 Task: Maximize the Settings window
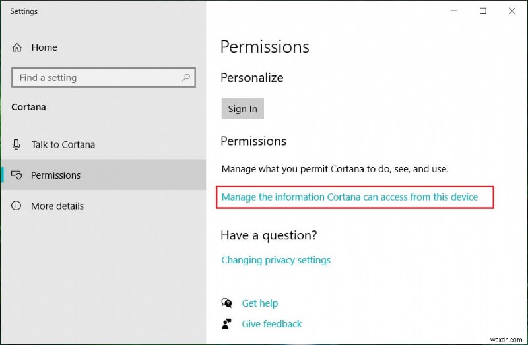click(483, 11)
